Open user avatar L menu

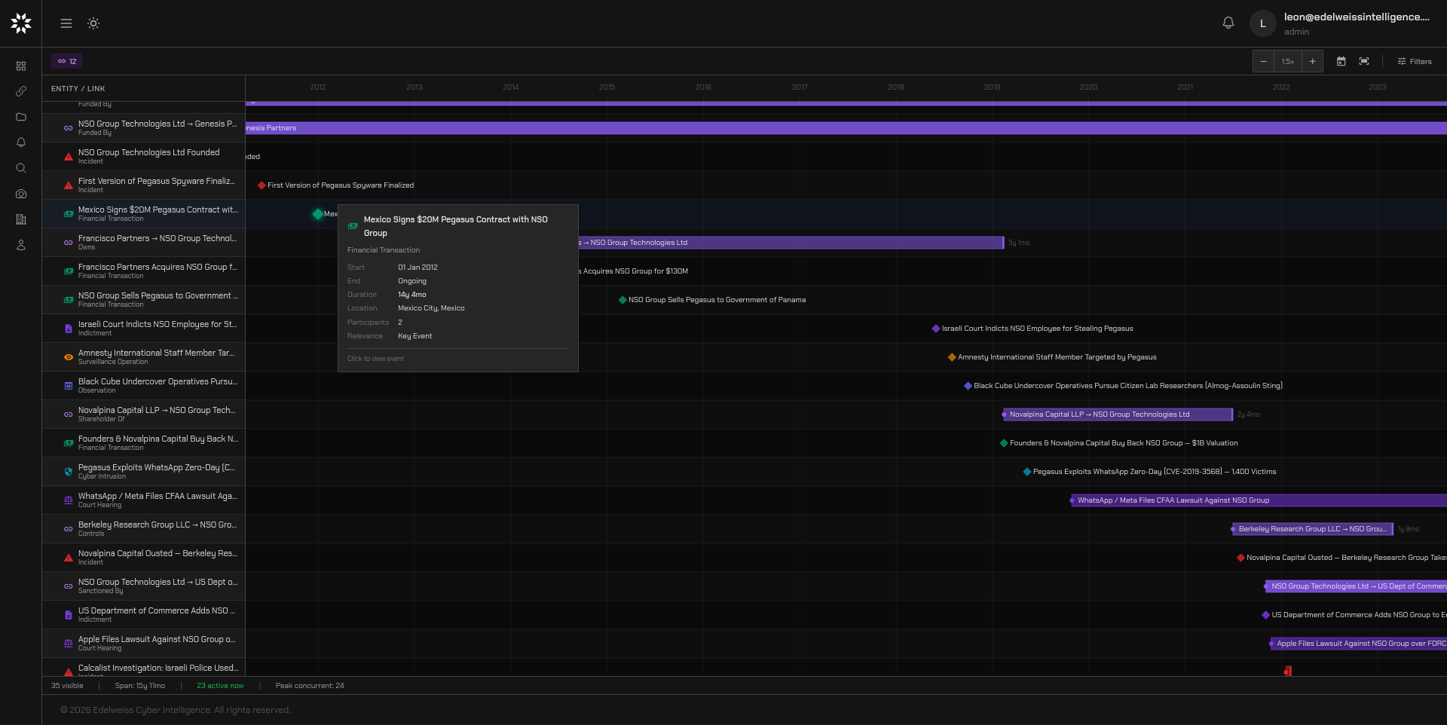(1262, 23)
